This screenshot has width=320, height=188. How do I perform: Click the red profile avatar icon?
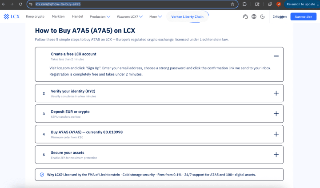(279, 4)
